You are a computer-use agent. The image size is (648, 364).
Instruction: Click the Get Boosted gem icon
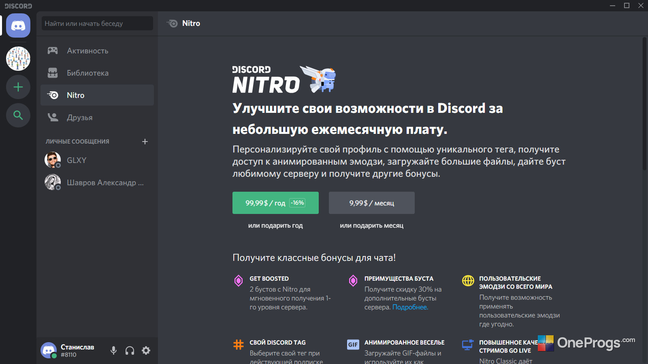pos(239,280)
